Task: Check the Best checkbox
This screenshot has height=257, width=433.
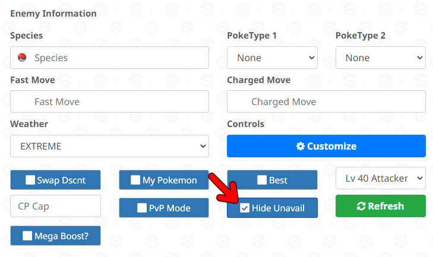Action: (x=262, y=180)
